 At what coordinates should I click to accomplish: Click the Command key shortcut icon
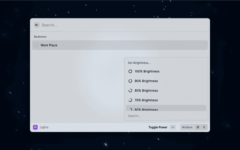[x=198, y=127]
